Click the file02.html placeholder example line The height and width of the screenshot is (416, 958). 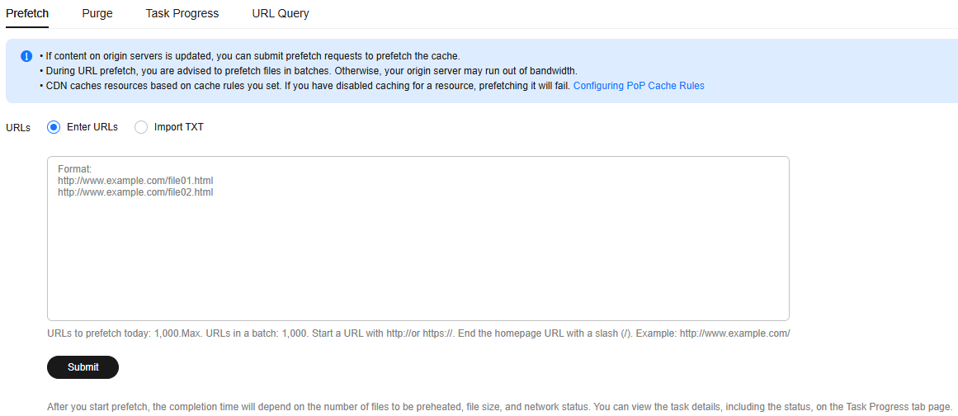135,191
